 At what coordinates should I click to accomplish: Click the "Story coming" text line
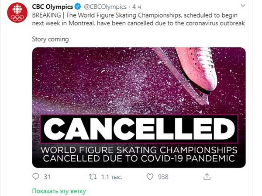pos(50,39)
